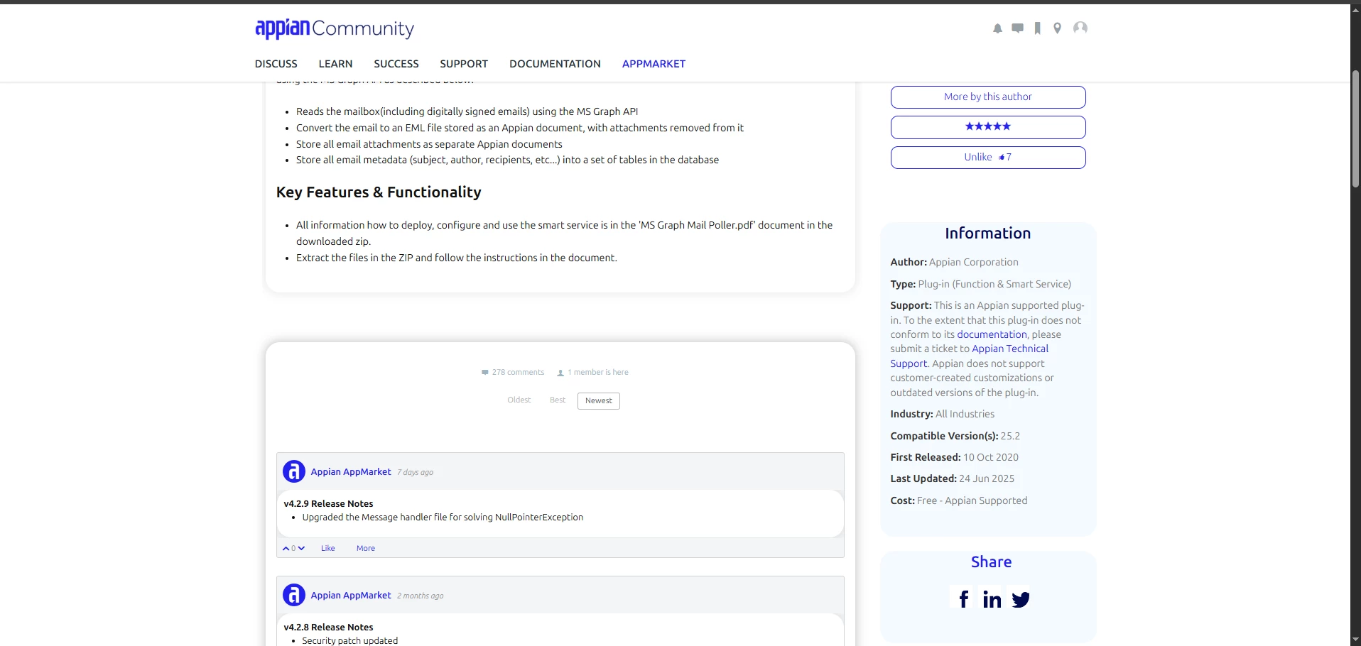The width and height of the screenshot is (1361, 646).
Task: Click the Share panel heading
Action: pos(991,562)
